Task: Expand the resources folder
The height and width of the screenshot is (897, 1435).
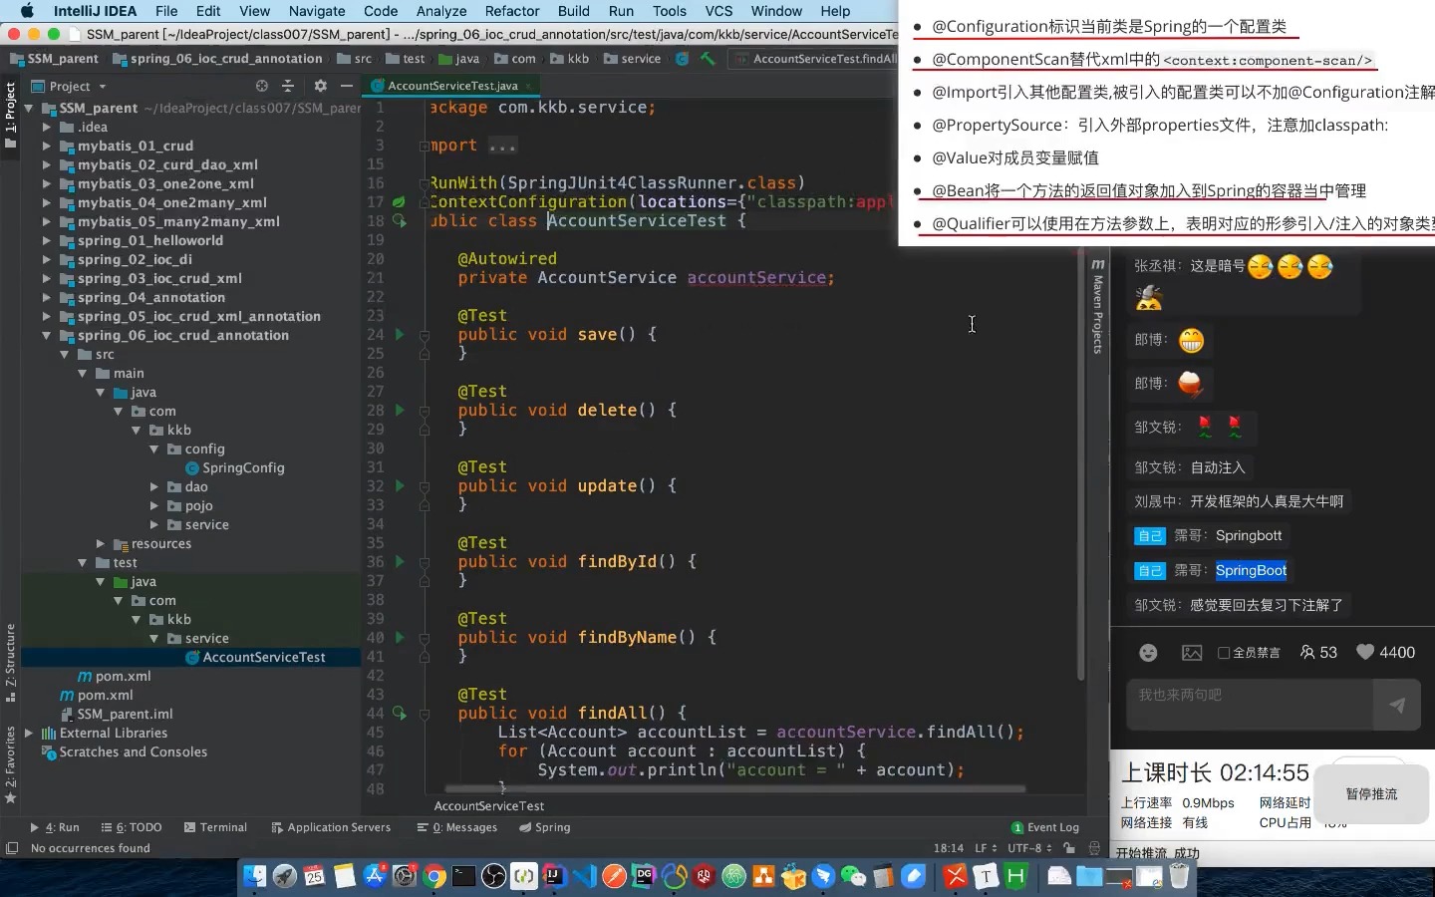Action: pyautogui.click(x=100, y=543)
